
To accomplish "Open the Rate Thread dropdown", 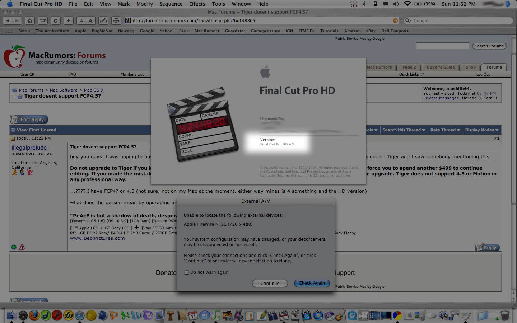I will pos(445,130).
